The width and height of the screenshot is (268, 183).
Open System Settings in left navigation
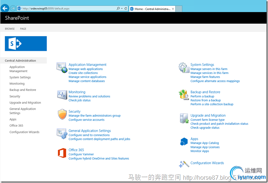20,77
